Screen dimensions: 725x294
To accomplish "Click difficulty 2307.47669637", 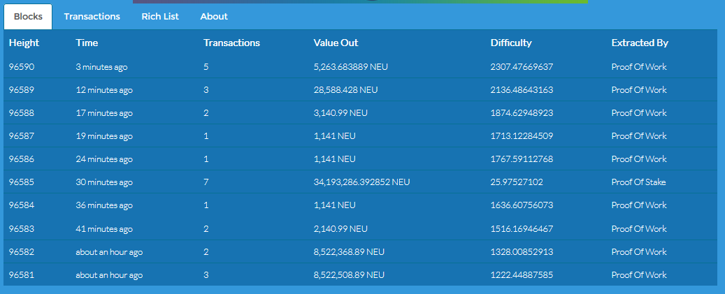I will [x=522, y=67].
